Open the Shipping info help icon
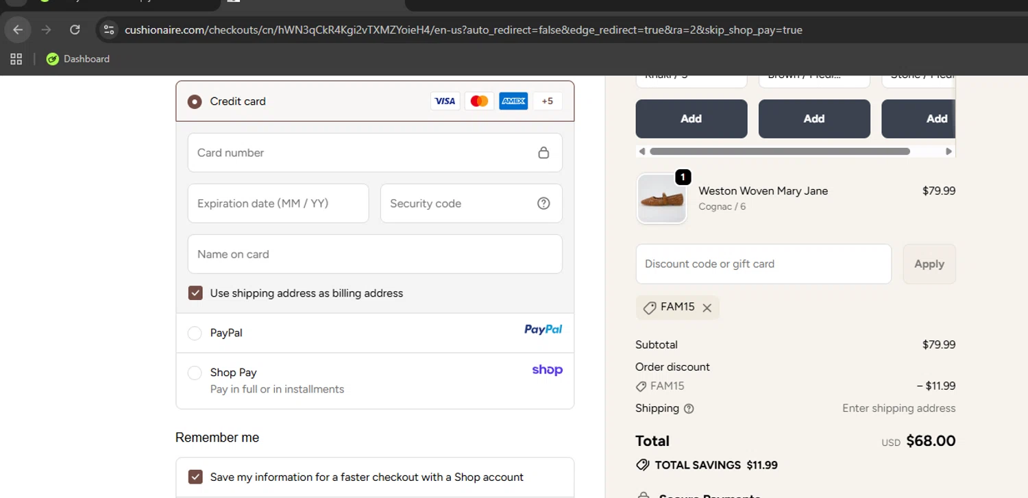The image size is (1028, 498). coord(689,409)
